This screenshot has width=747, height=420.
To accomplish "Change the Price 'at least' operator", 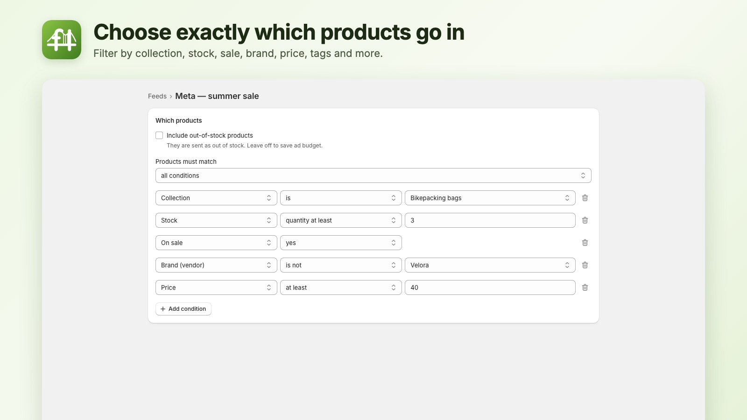I will coord(341,287).
